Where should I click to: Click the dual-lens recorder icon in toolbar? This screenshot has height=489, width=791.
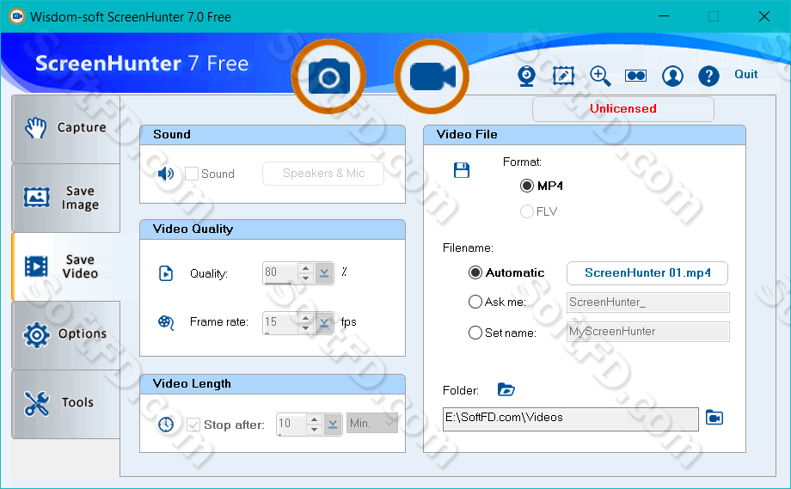635,76
